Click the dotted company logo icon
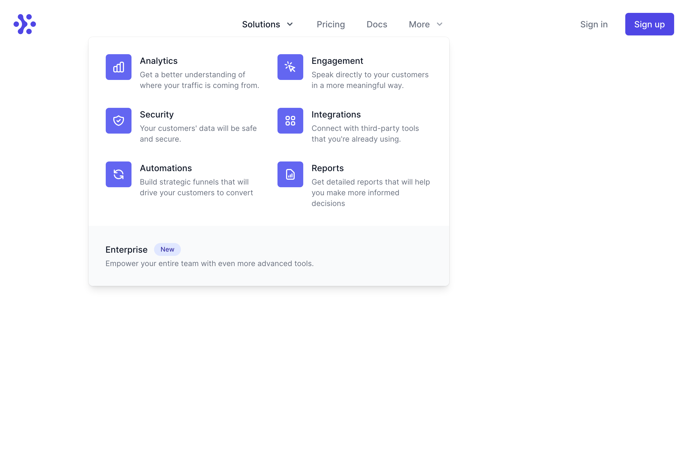The image size is (687, 456). tap(25, 24)
